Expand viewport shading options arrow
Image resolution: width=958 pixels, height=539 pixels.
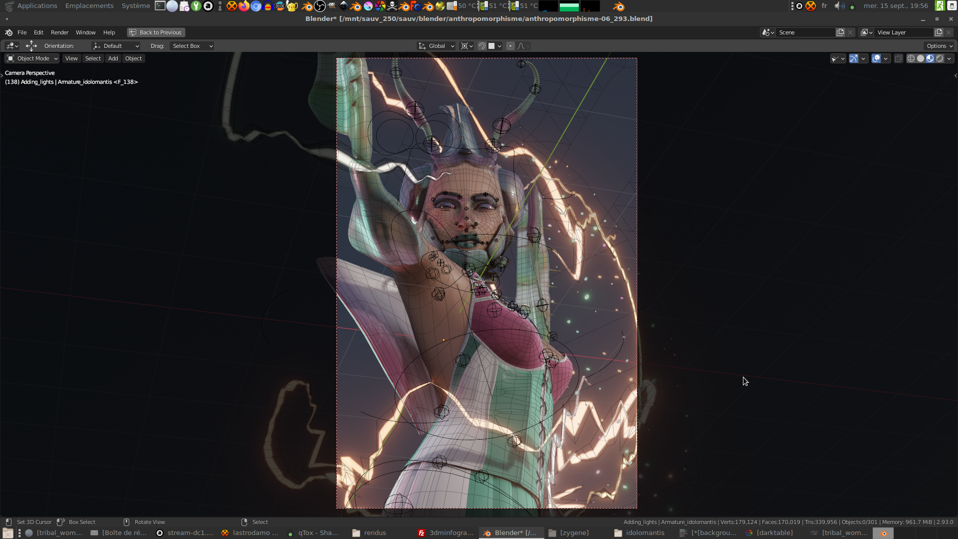[x=950, y=58]
